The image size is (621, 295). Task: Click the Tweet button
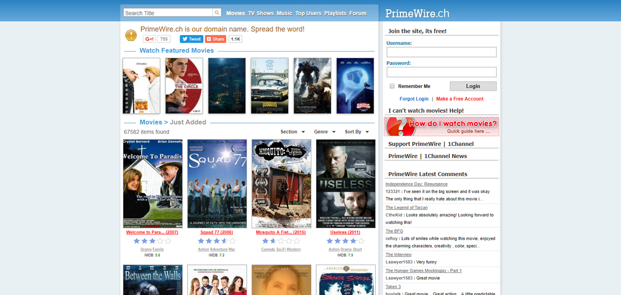coord(191,39)
